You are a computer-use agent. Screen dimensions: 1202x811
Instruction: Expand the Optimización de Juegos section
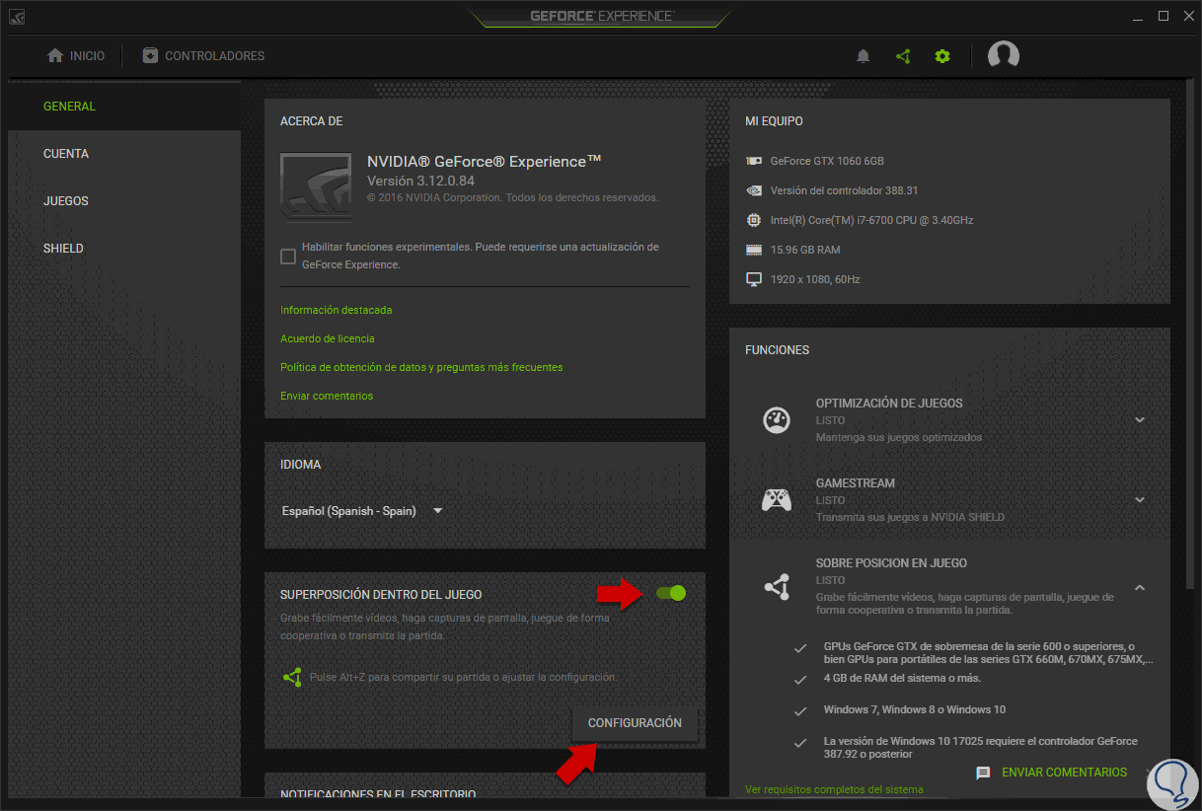pos(1140,420)
